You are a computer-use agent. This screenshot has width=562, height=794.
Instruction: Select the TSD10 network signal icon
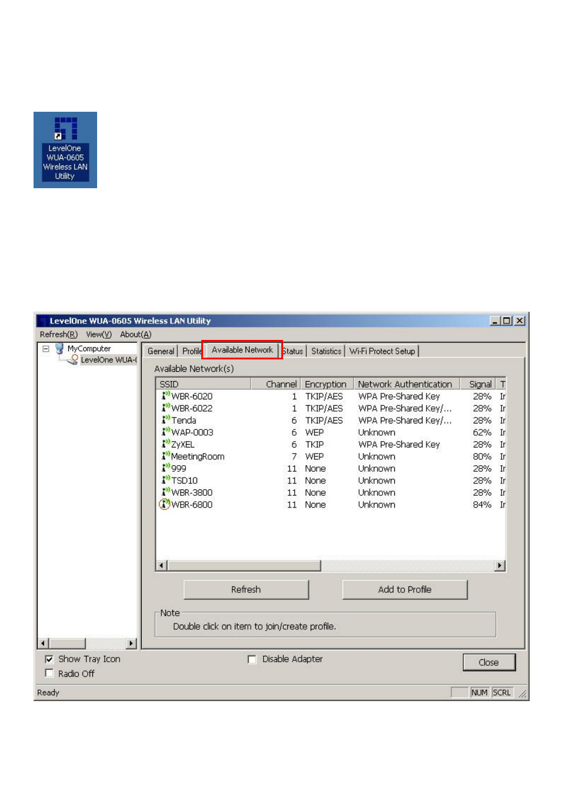(166, 480)
